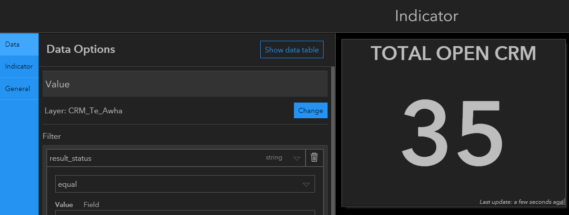569x215 pixels.
Task: Click the 35 indicator value
Action: [453, 133]
